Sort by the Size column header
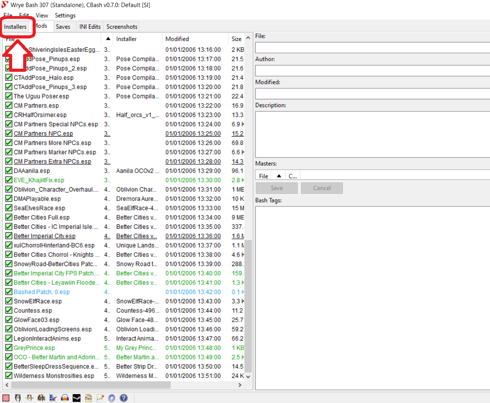Screen dimensions: 490x403 236,39
